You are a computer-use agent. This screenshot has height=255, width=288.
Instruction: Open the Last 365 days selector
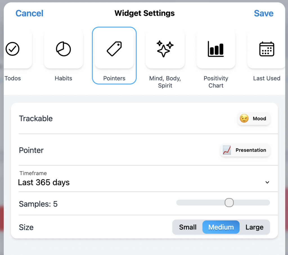(144, 179)
